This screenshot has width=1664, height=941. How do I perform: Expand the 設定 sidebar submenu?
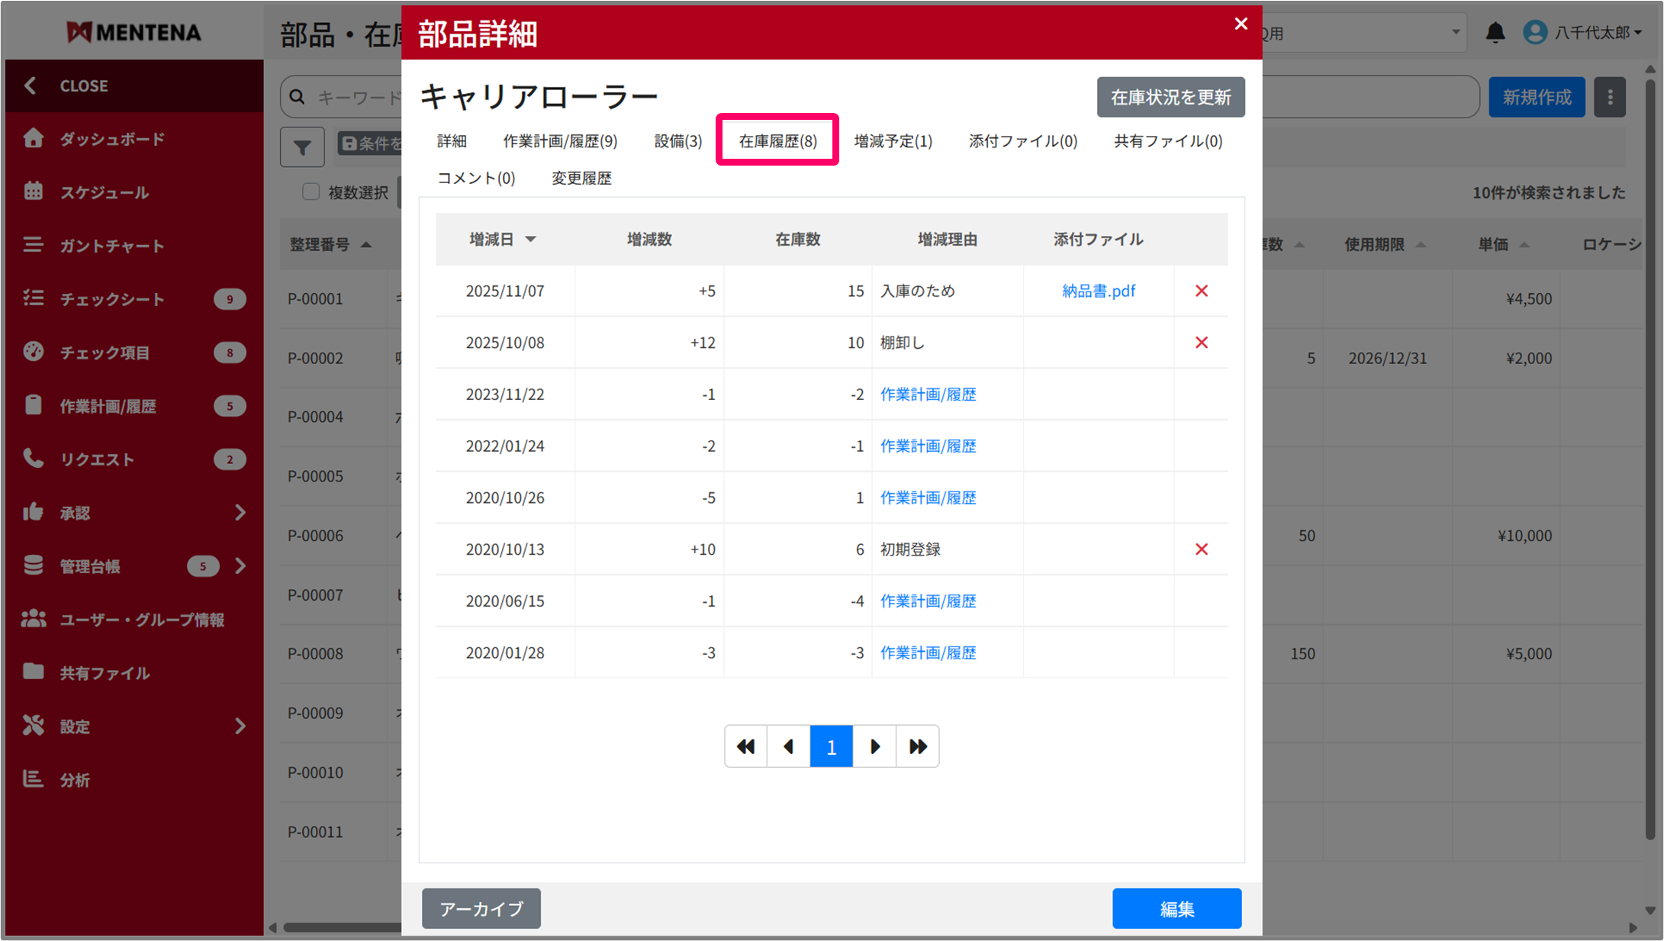pyautogui.click(x=240, y=726)
